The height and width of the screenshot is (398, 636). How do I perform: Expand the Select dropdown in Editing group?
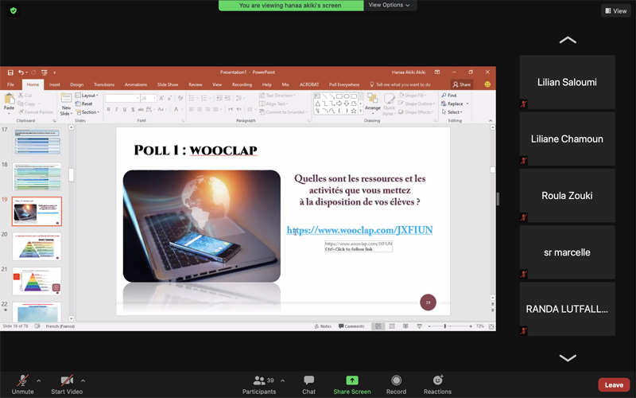point(452,112)
